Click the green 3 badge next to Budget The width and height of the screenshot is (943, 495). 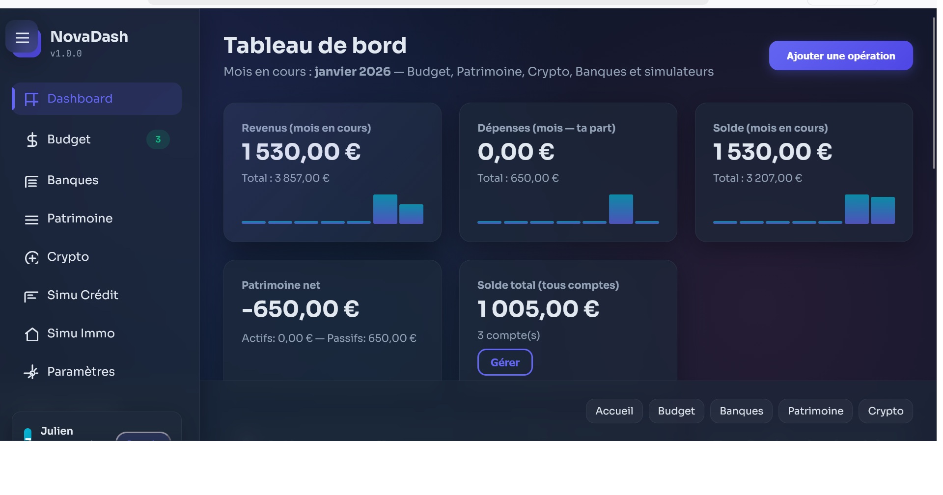click(x=158, y=139)
